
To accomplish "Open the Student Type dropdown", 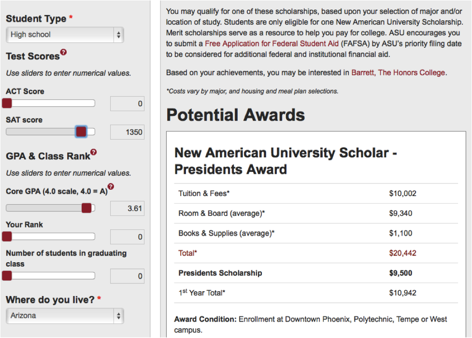I will click(65, 35).
